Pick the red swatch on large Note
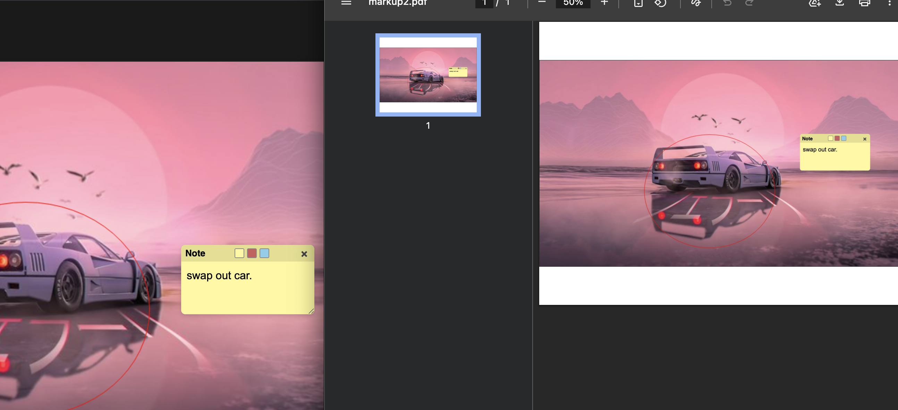This screenshot has width=898, height=410. pos(252,253)
